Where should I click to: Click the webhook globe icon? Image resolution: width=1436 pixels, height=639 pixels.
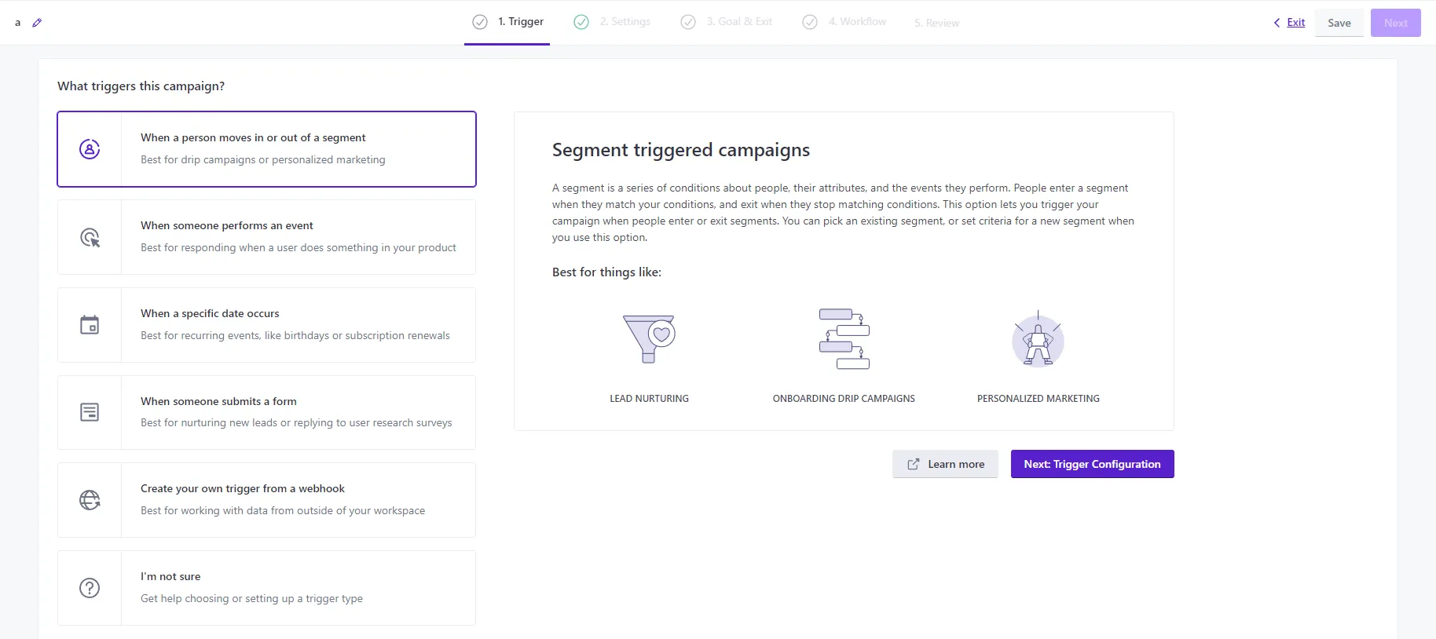click(89, 499)
